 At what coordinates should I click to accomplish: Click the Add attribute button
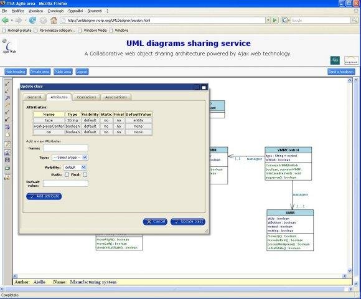click(44, 196)
